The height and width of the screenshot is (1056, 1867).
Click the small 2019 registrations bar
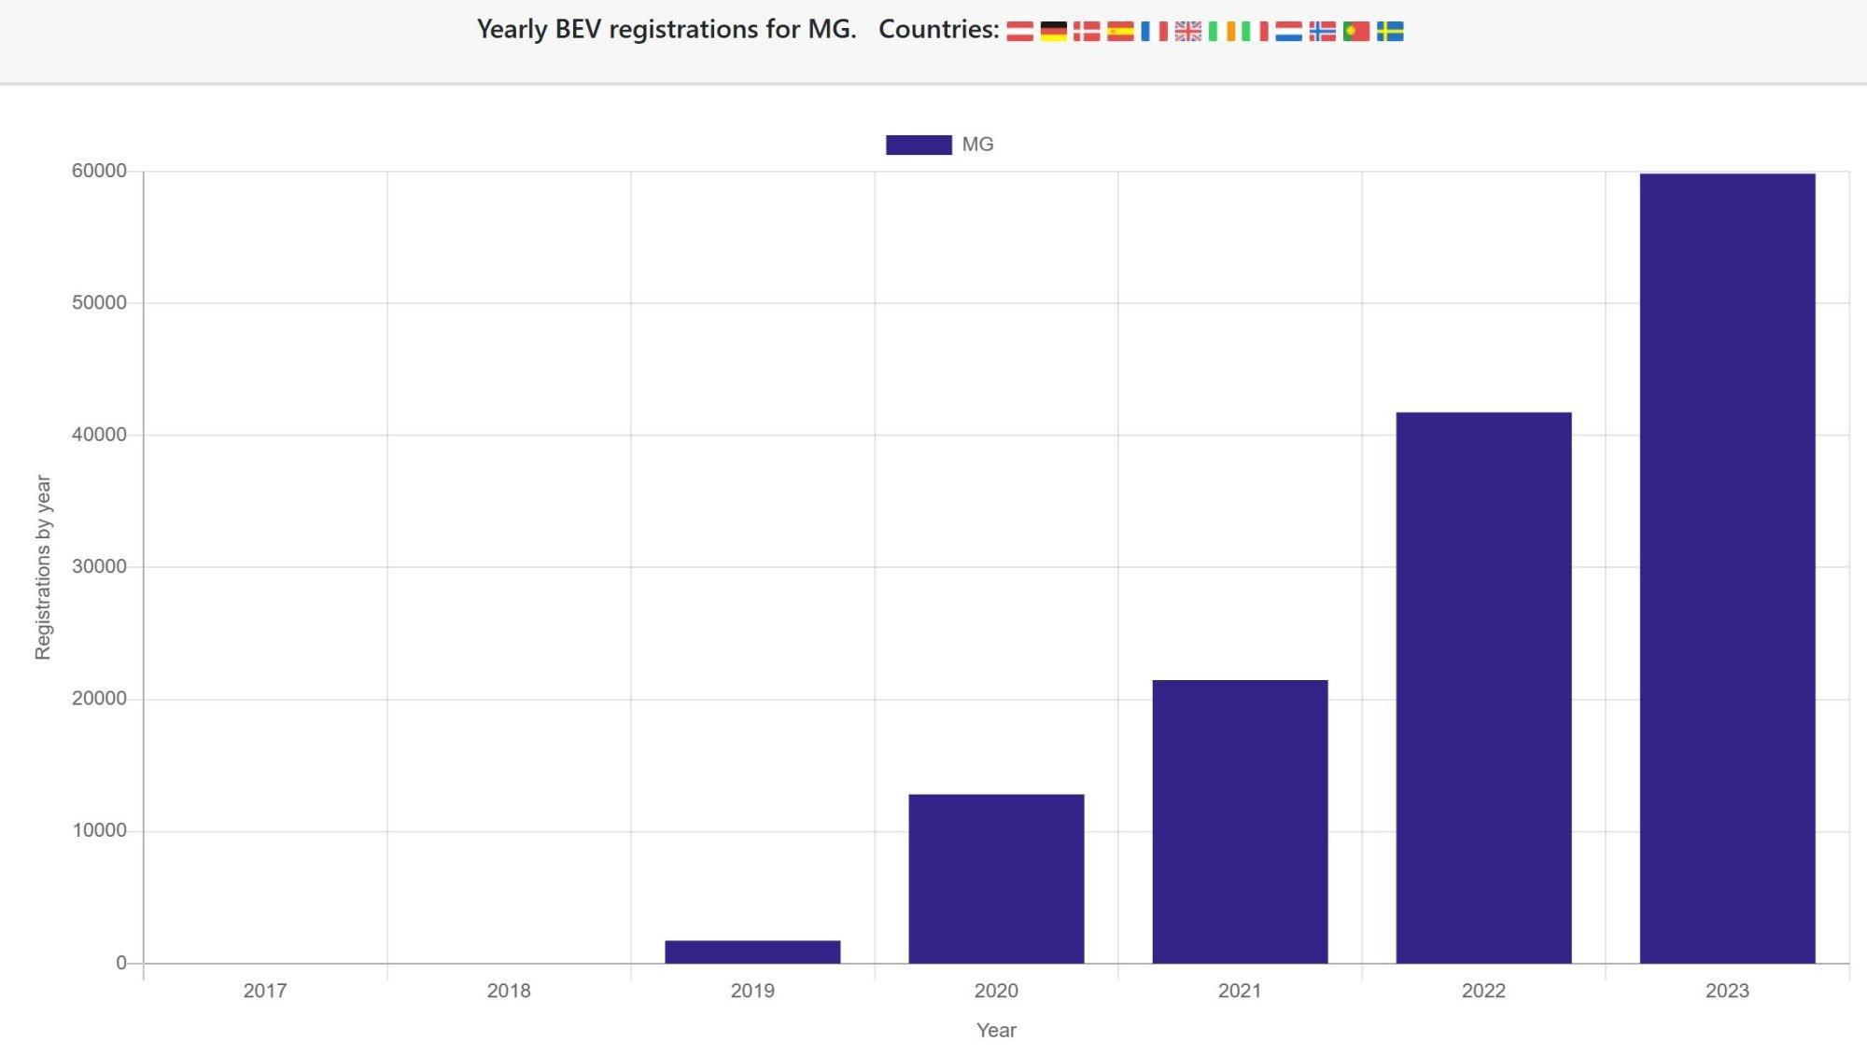click(x=752, y=952)
